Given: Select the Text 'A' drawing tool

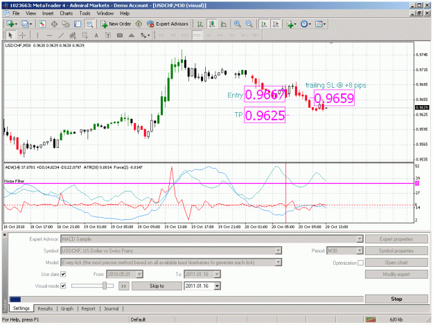Looking at the screenshot, I should (96, 35).
